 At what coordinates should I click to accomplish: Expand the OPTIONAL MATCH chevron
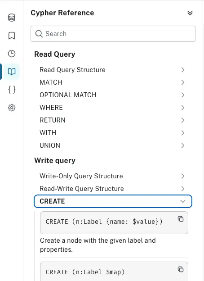pyautogui.click(x=182, y=95)
